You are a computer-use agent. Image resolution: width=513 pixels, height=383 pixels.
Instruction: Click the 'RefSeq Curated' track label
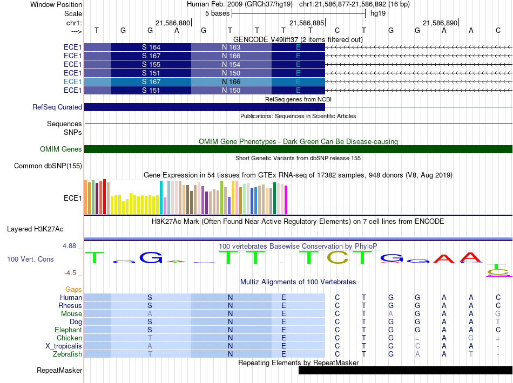57,107
